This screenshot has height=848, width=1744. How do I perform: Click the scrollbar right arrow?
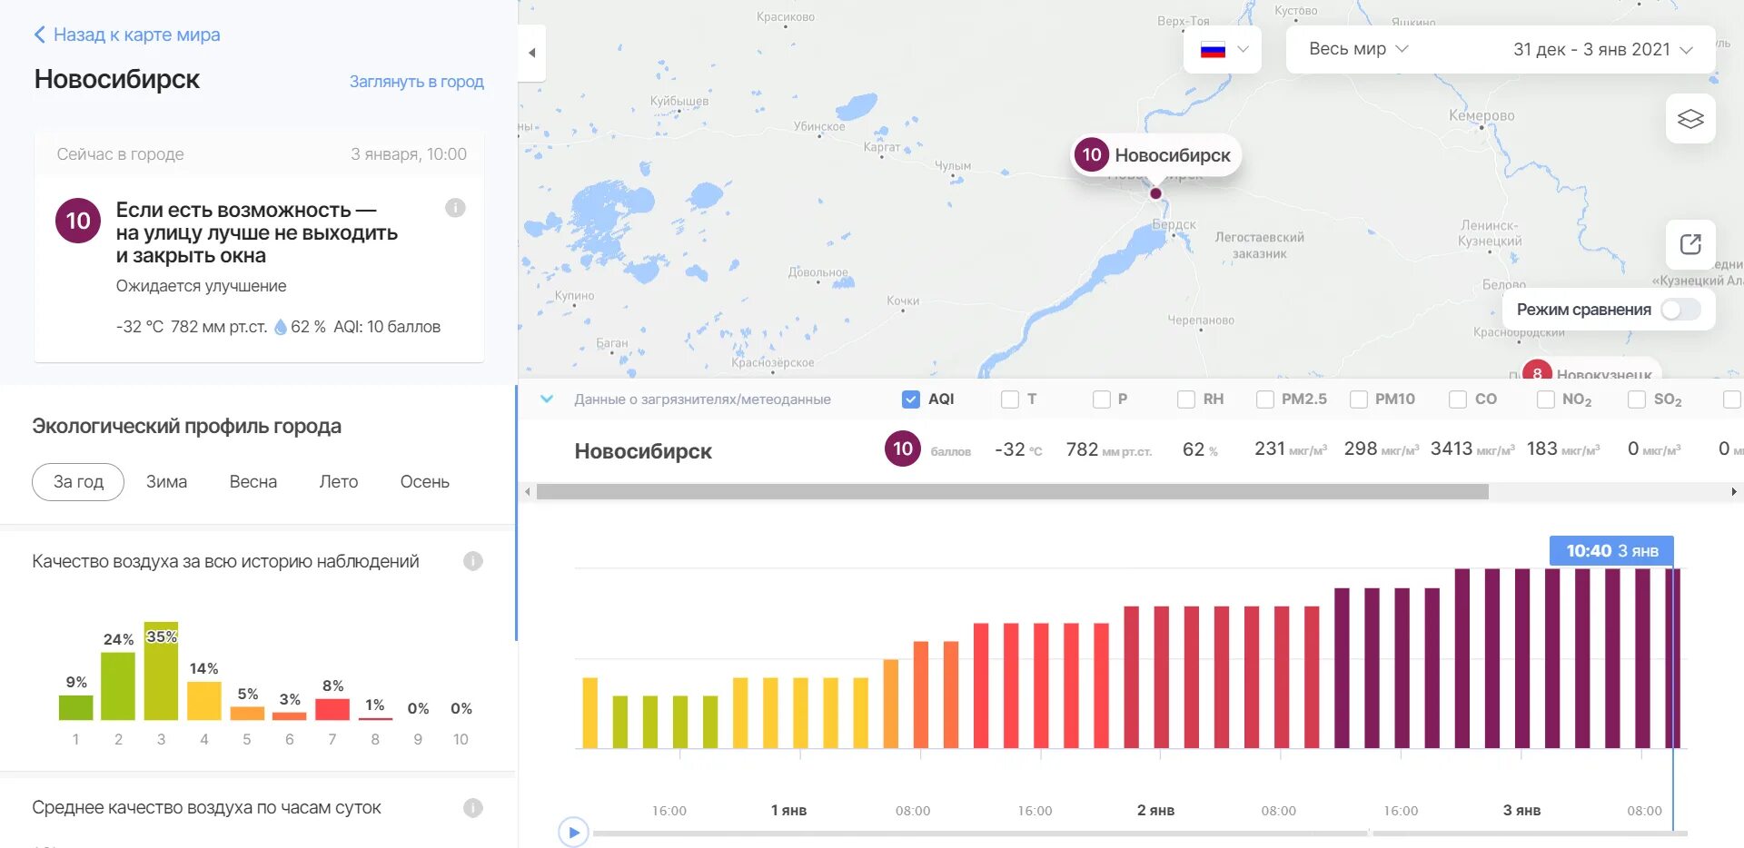click(1734, 492)
